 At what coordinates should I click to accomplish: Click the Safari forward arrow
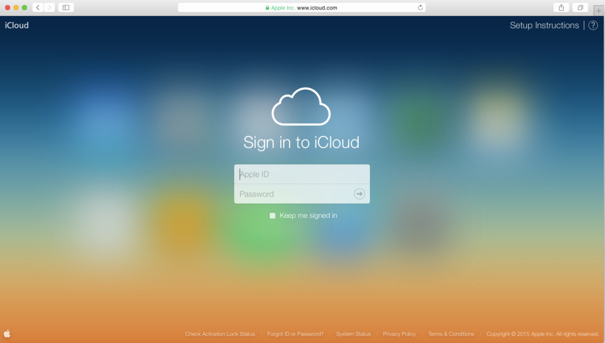coord(50,8)
